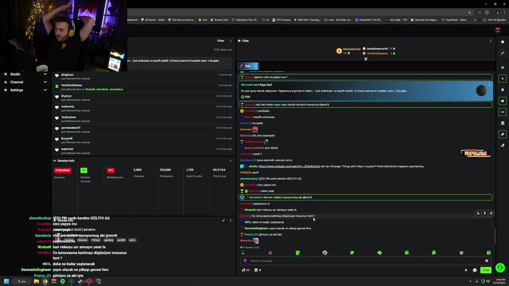Image resolution: width=509 pixels, height=286 pixels.
Task: Open the Channel menu item
Action: coord(16,82)
